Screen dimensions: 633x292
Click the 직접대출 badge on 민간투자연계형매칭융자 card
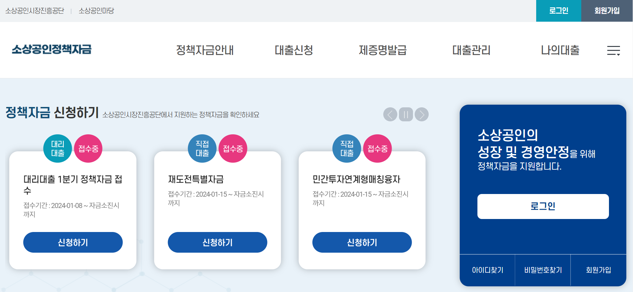tap(347, 149)
